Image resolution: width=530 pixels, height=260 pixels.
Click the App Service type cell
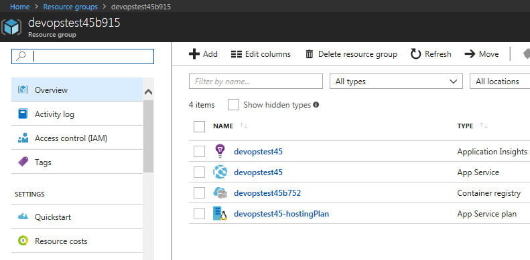(478, 172)
